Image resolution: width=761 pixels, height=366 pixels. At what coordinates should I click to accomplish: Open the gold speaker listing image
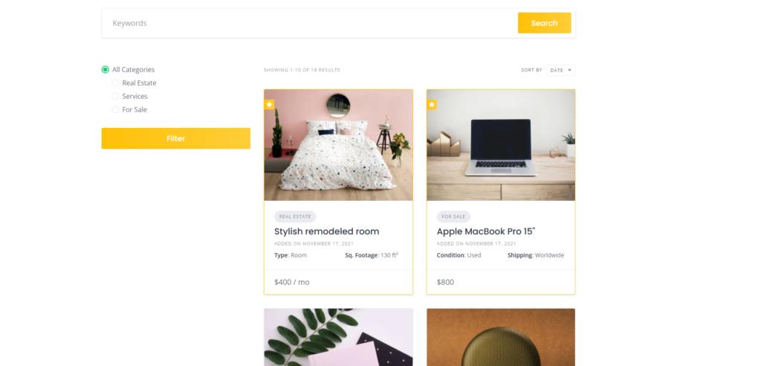click(x=501, y=337)
